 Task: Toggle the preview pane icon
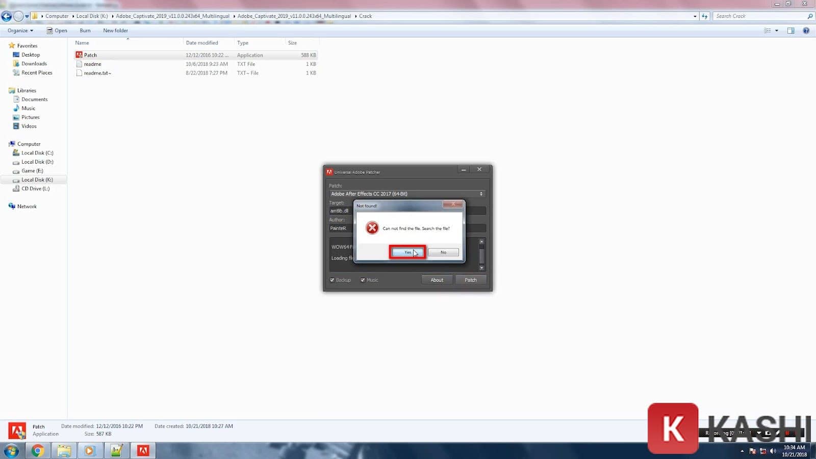click(790, 31)
